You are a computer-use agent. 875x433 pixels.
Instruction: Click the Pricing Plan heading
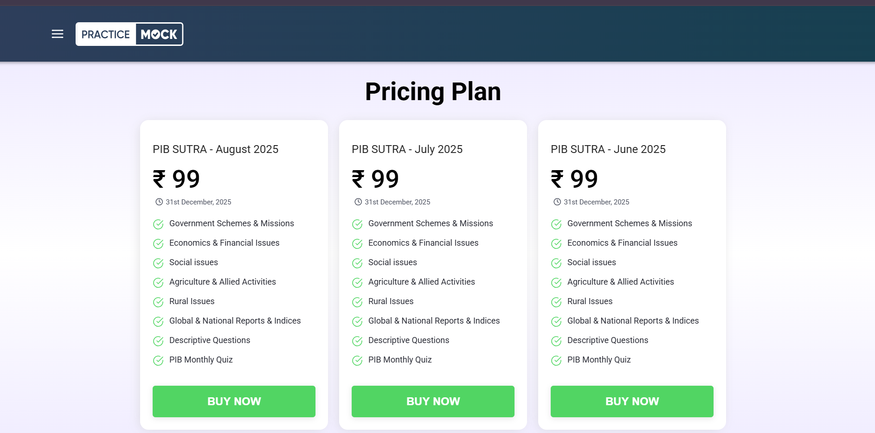click(433, 91)
